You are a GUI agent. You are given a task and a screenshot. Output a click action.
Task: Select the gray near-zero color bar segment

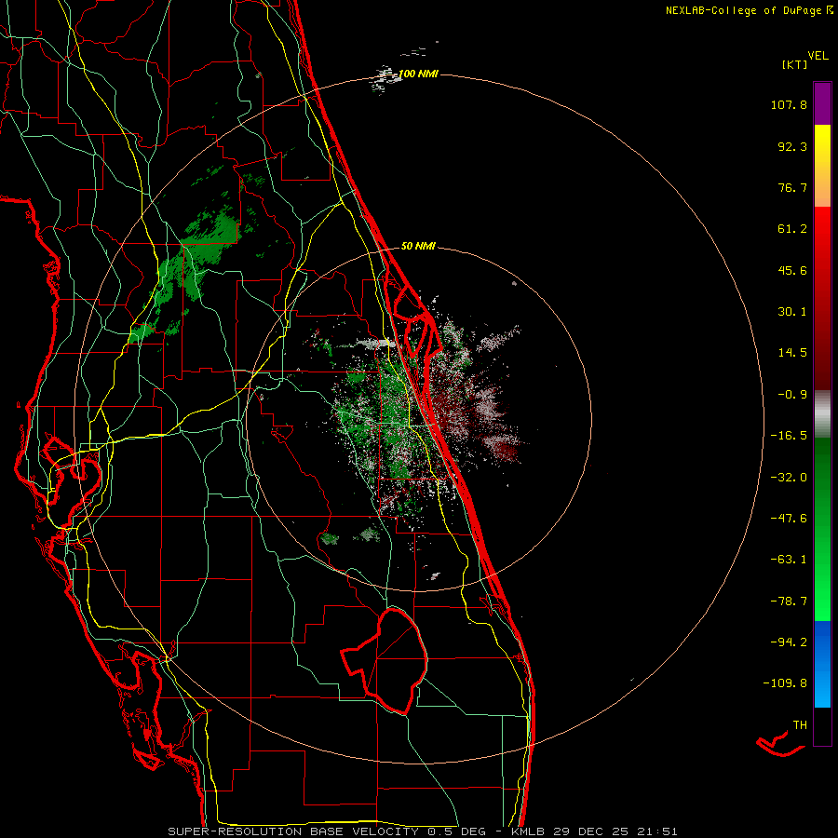point(822,414)
